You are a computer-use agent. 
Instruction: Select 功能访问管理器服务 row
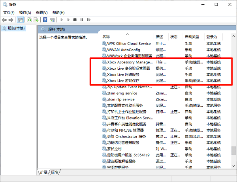point(162,143)
